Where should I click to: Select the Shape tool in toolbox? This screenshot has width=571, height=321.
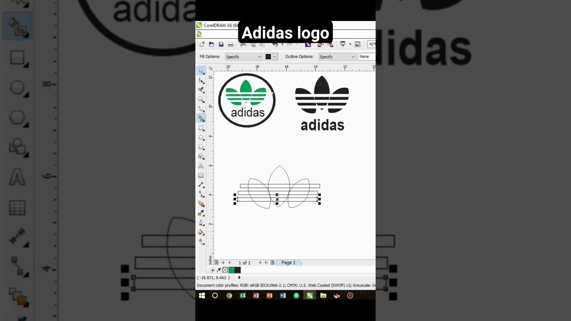click(201, 80)
